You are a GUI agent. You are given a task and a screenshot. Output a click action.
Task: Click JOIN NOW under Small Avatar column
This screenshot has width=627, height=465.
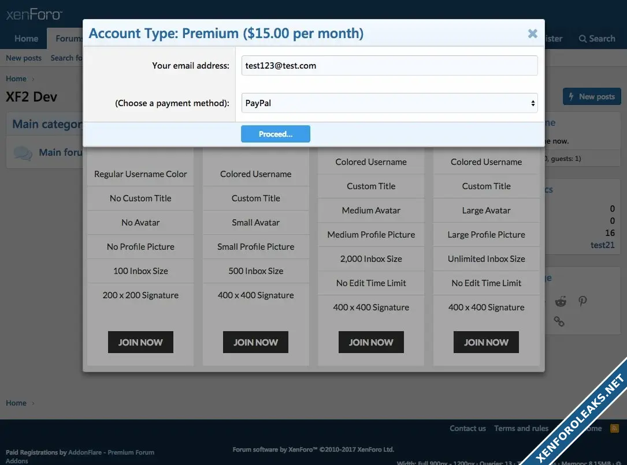coord(255,342)
